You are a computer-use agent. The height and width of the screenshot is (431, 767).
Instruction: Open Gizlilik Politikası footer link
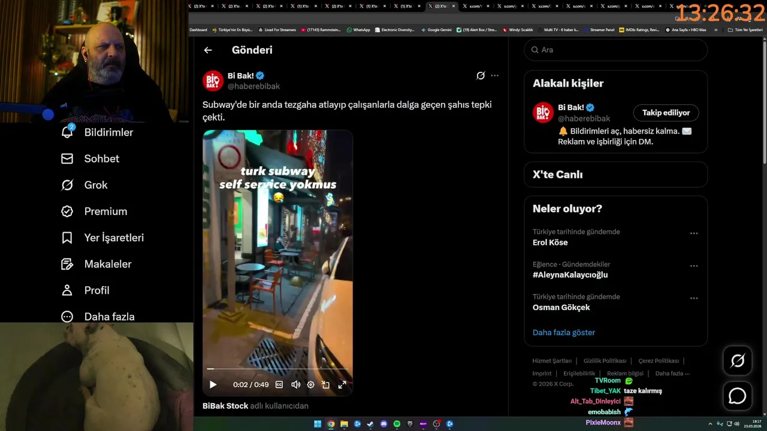point(605,361)
